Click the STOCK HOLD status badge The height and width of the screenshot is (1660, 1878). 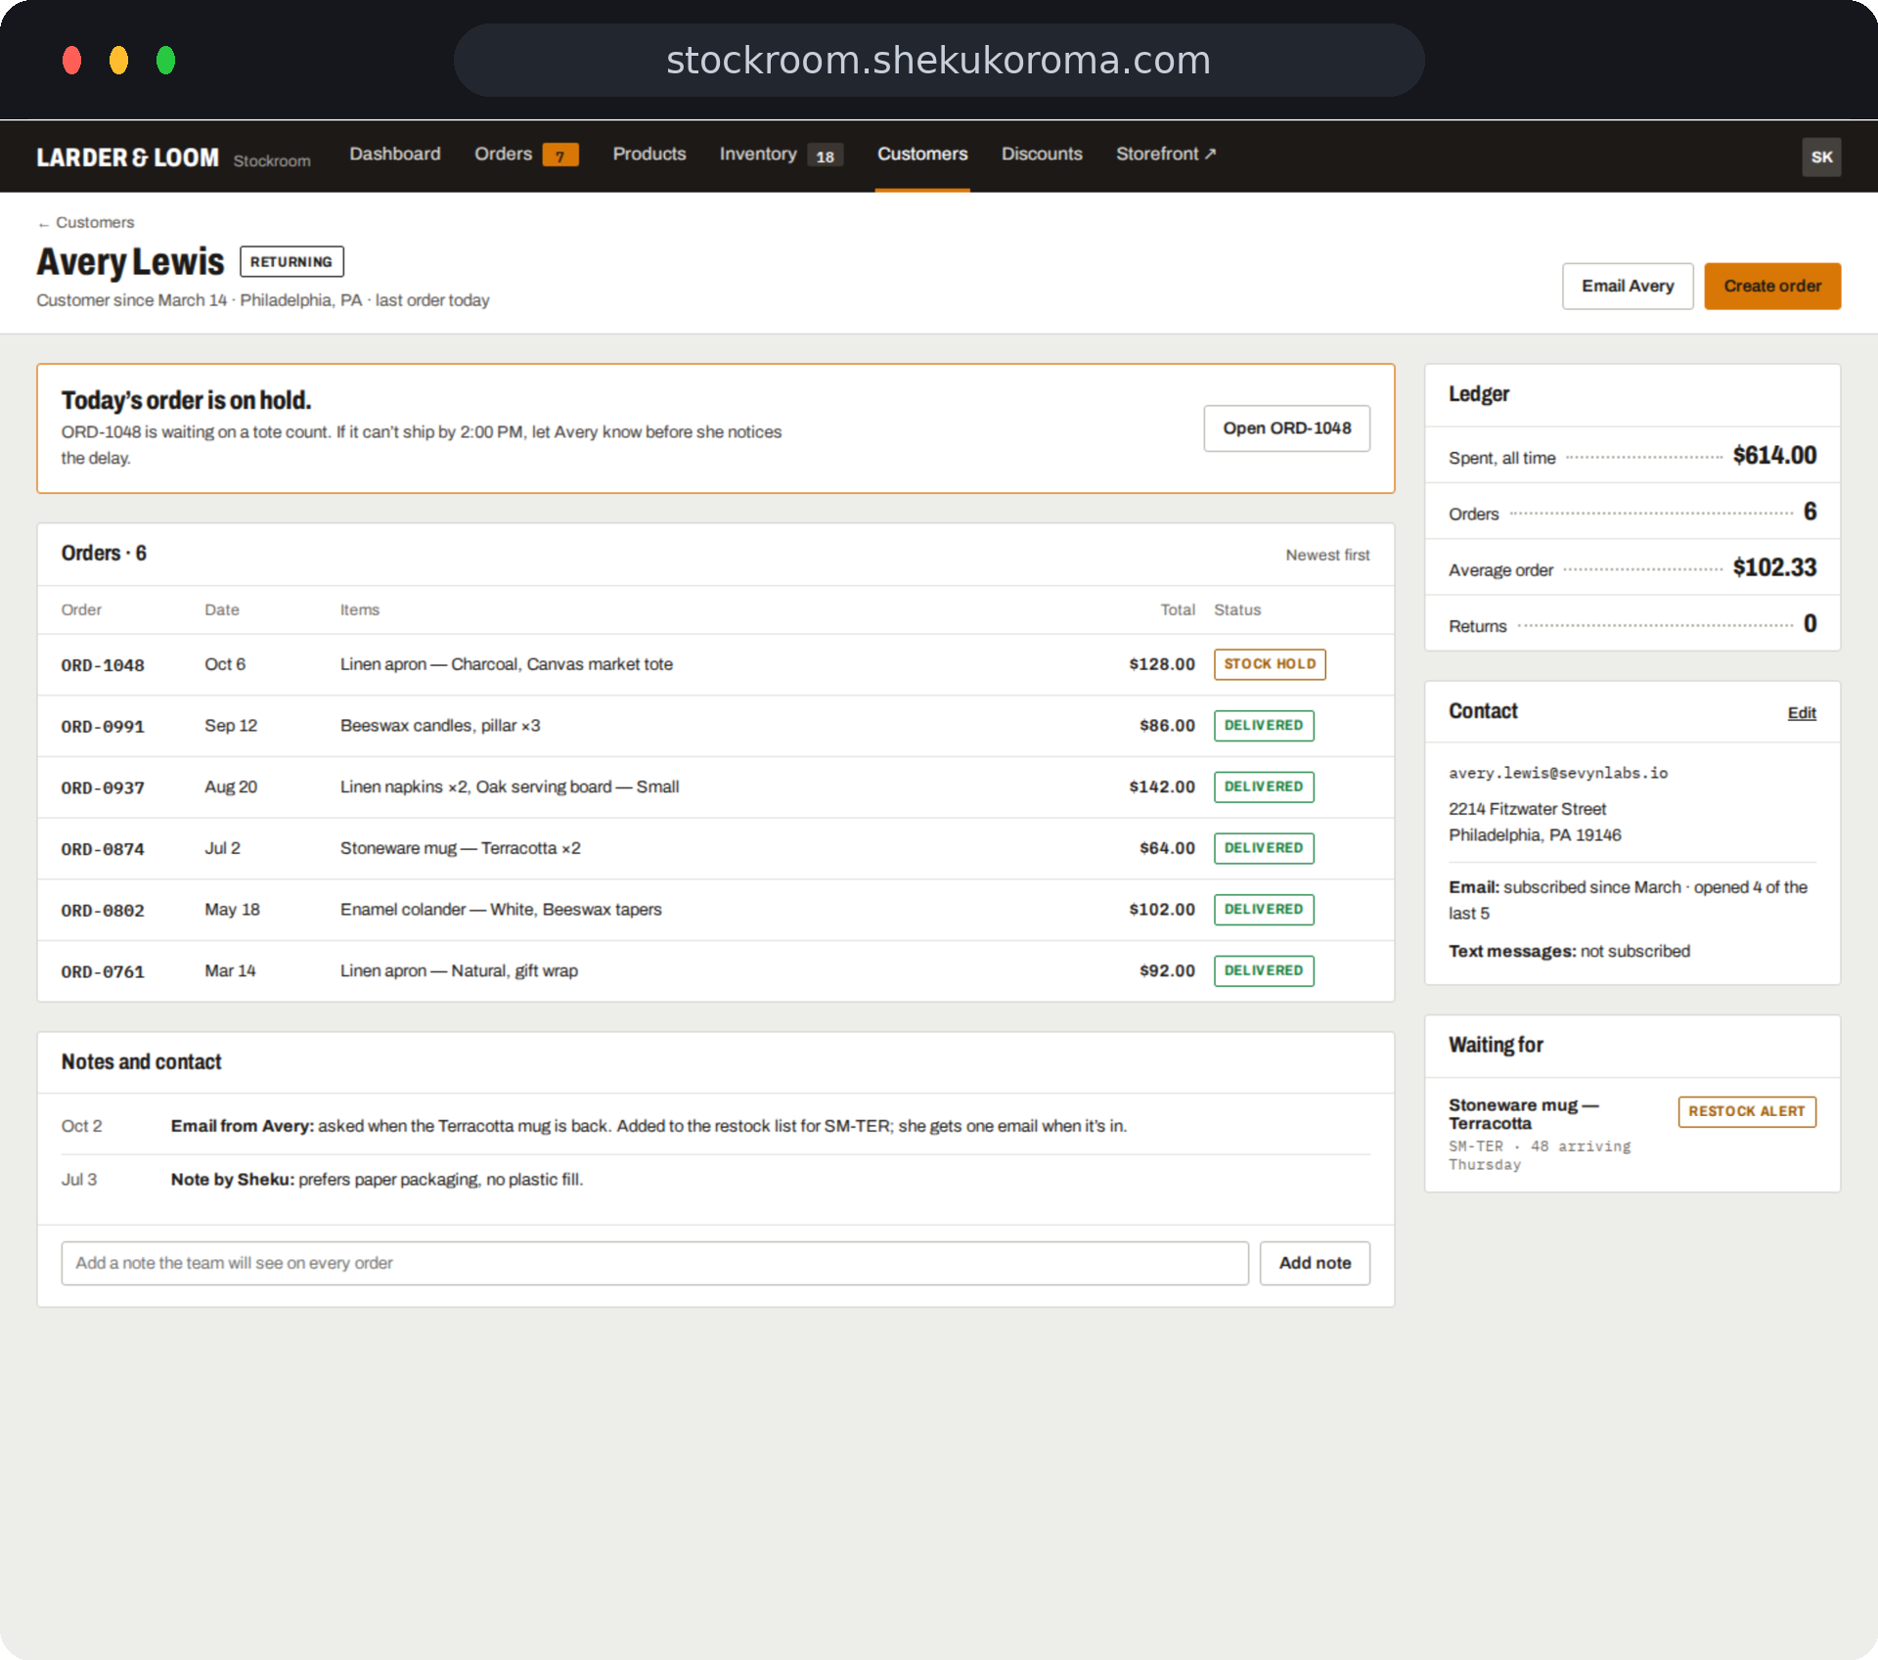1270,664
